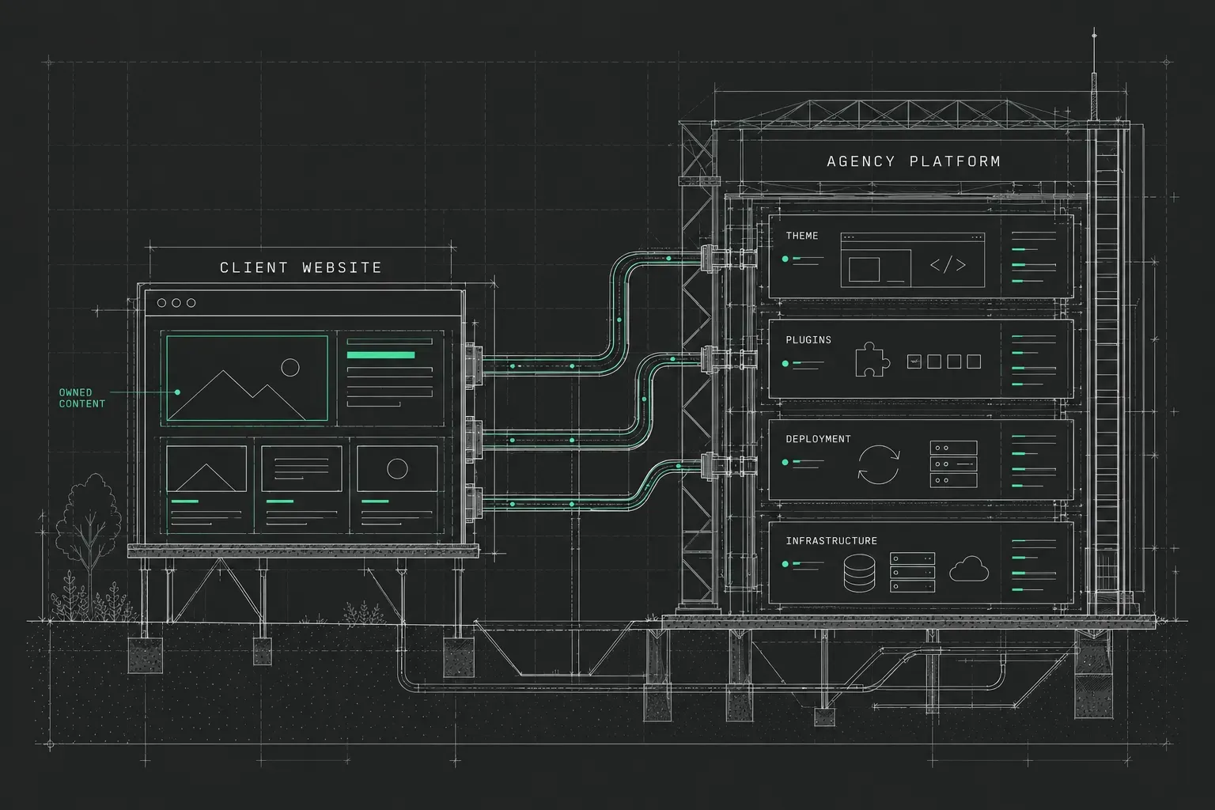
Task: Click the "INFRASTRUCTURE" panel label
Action: (831, 541)
